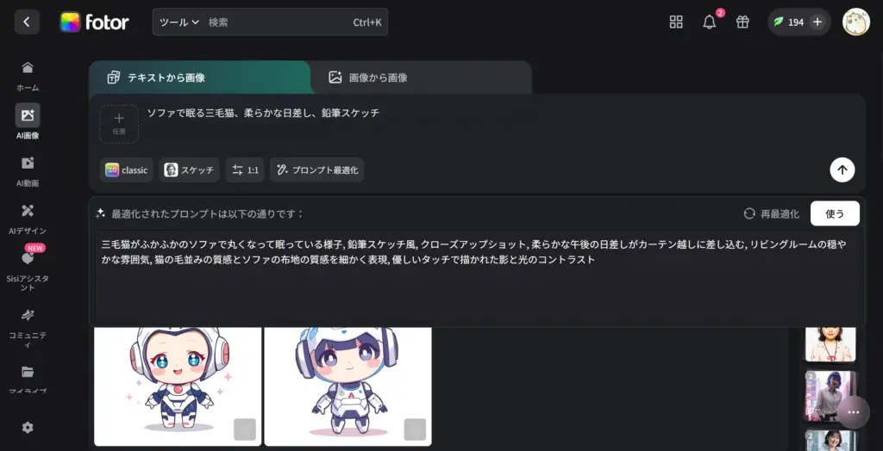Open the user profile avatar

(856, 22)
